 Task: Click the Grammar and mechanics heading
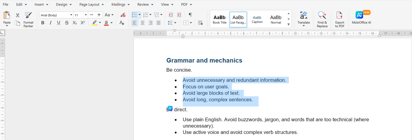pyautogui.click(x=204, y=60)
